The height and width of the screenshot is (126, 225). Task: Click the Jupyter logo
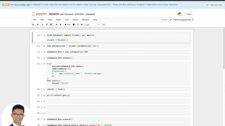click(x=39, y=14)
